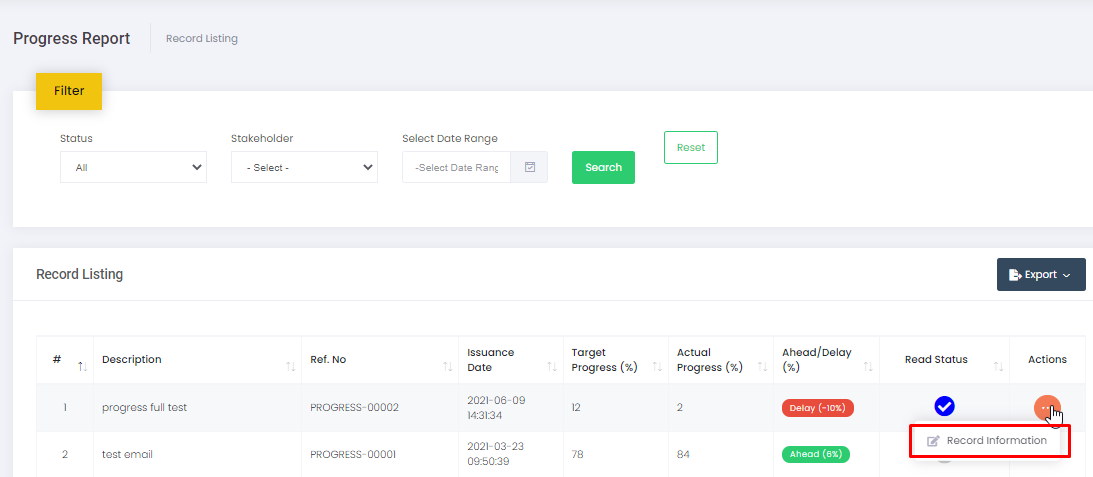Viewport: 1093px width, 477px height.
Task: Click the yellow Filter button
Action: click(69, 91)
